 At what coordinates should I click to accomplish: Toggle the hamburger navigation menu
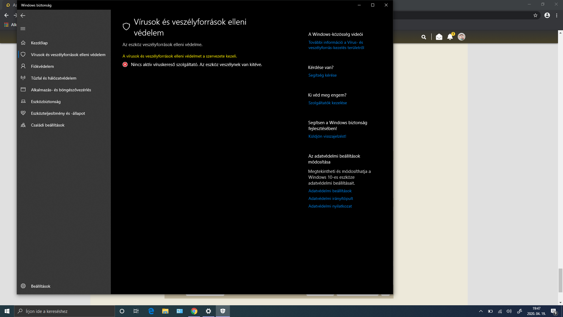coord(23,28)
